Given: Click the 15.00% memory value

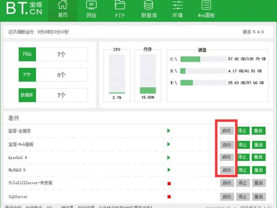Looking at the screenshot, I should click(x=148, y=97).
